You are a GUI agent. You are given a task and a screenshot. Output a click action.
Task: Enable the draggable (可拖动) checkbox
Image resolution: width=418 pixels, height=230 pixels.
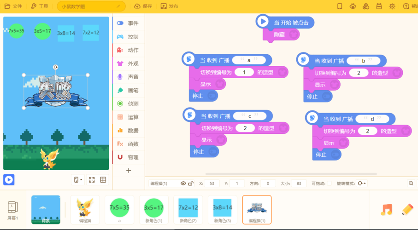point(329,184)
